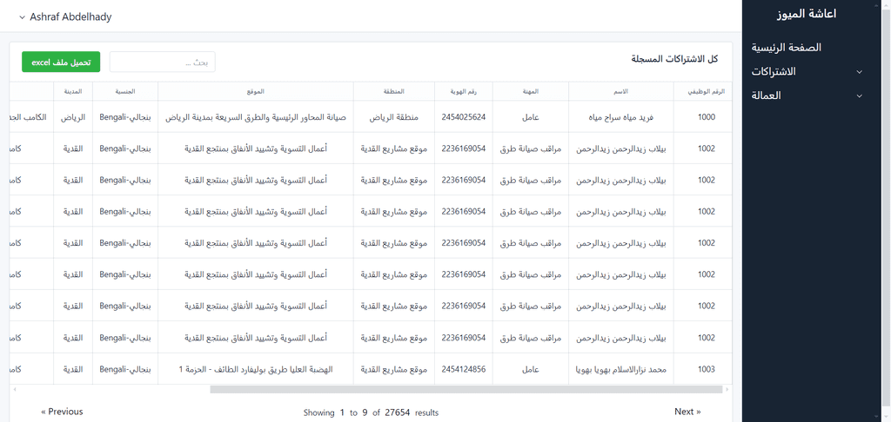The image size is (891, 422).
Task: Click القدية city in row 1003
Action: pyautogui.click(x=73, y=369)
